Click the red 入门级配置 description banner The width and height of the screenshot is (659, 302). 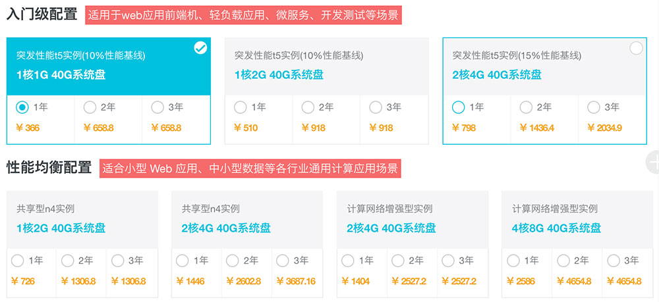(x=243, y=15)
